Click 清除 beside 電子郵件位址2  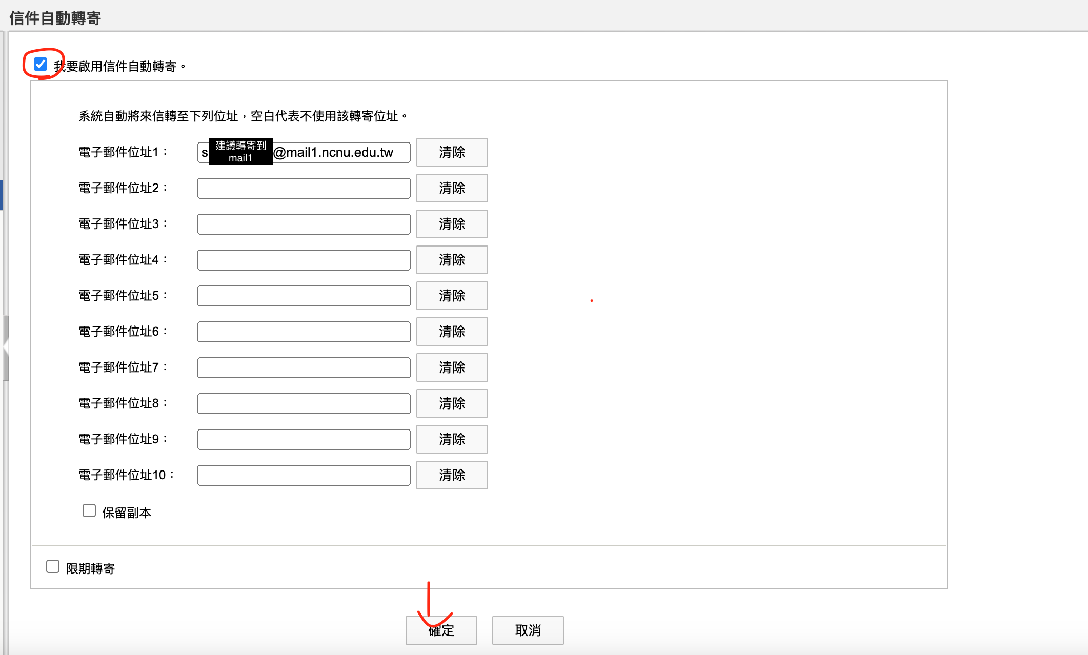452,188
